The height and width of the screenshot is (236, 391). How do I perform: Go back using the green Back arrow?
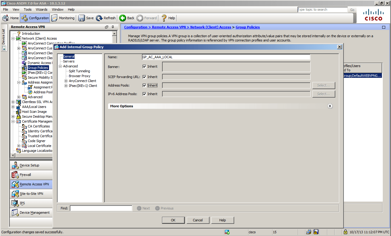123,18
